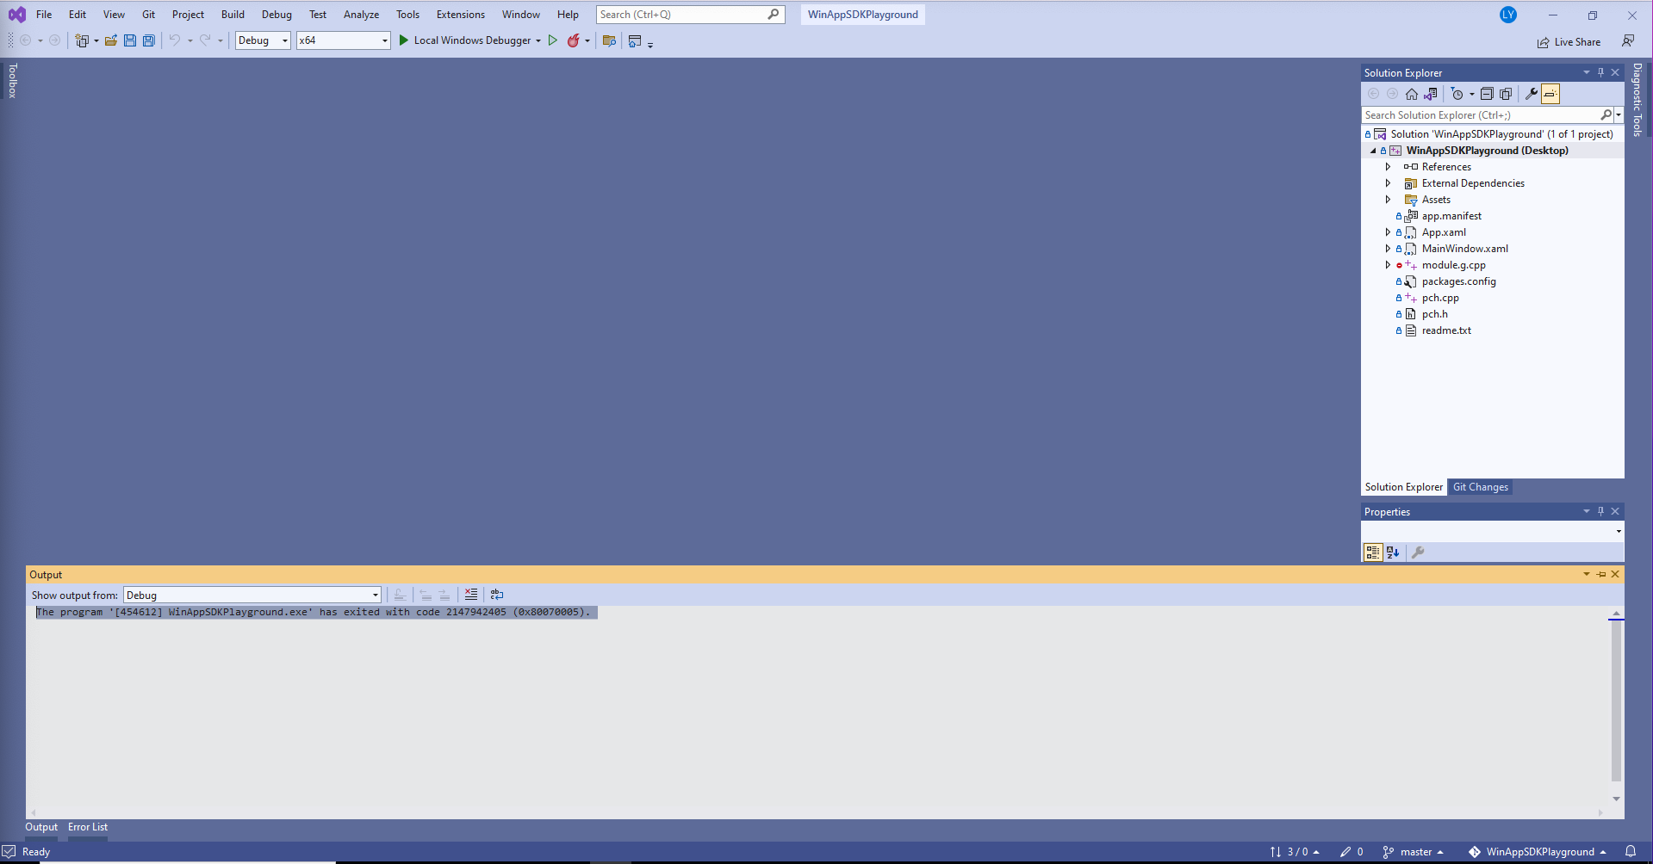Click the notifications bell in status bar
The height and width of the screenshot is (864, 1653).
click(1631, 852)
